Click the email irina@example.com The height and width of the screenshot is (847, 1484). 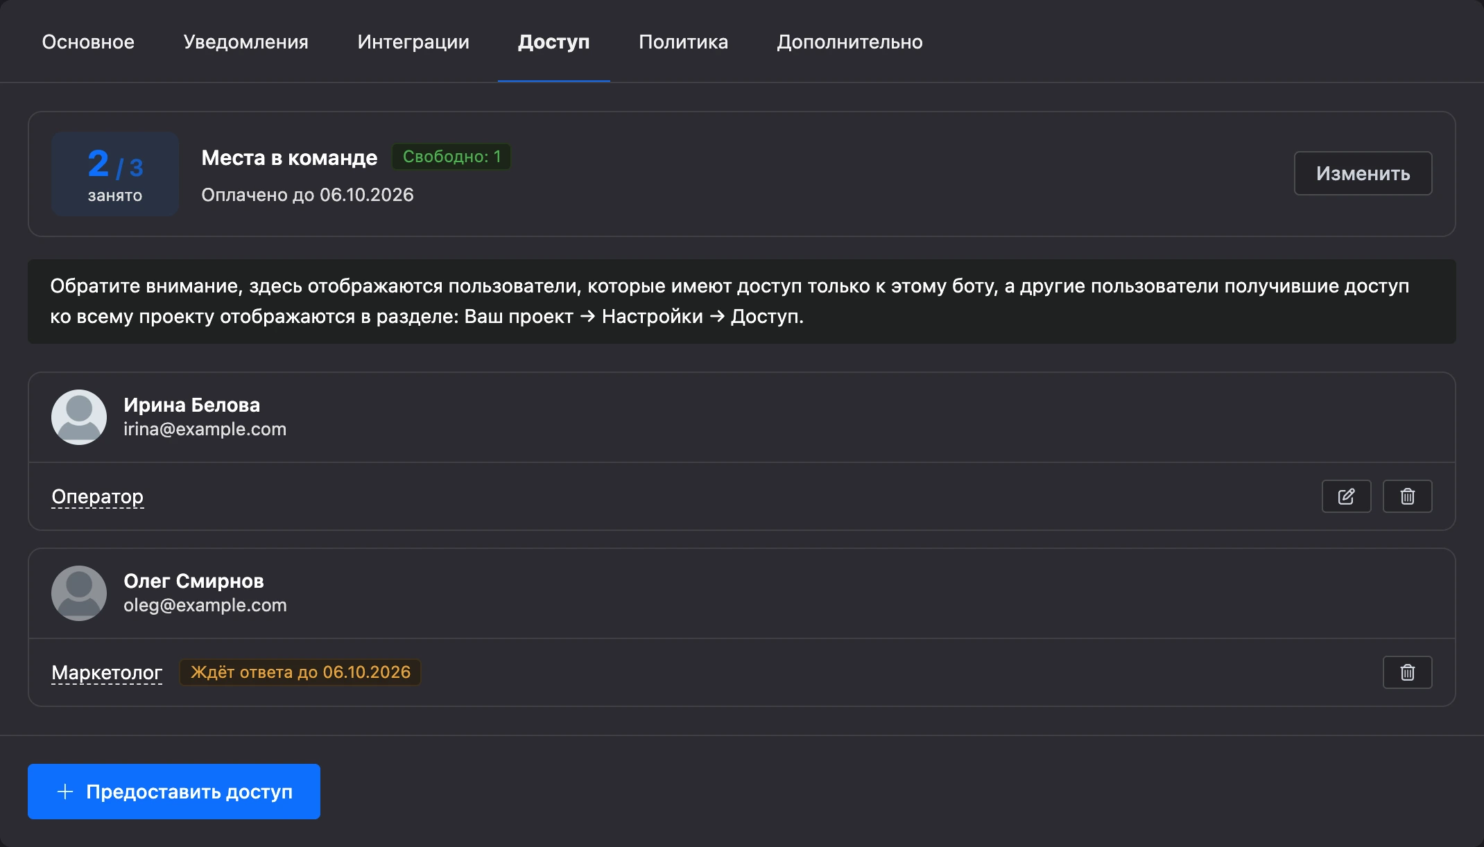(x=205, y=429)
